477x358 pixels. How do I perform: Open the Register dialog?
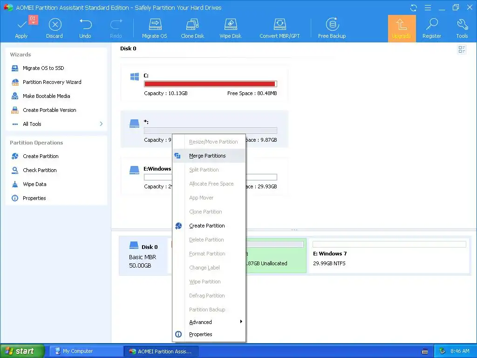coord(432,28)
